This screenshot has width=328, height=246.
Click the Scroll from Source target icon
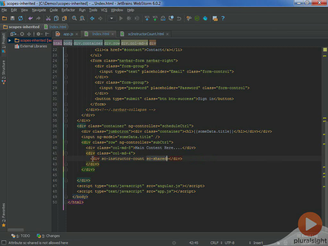22,34
